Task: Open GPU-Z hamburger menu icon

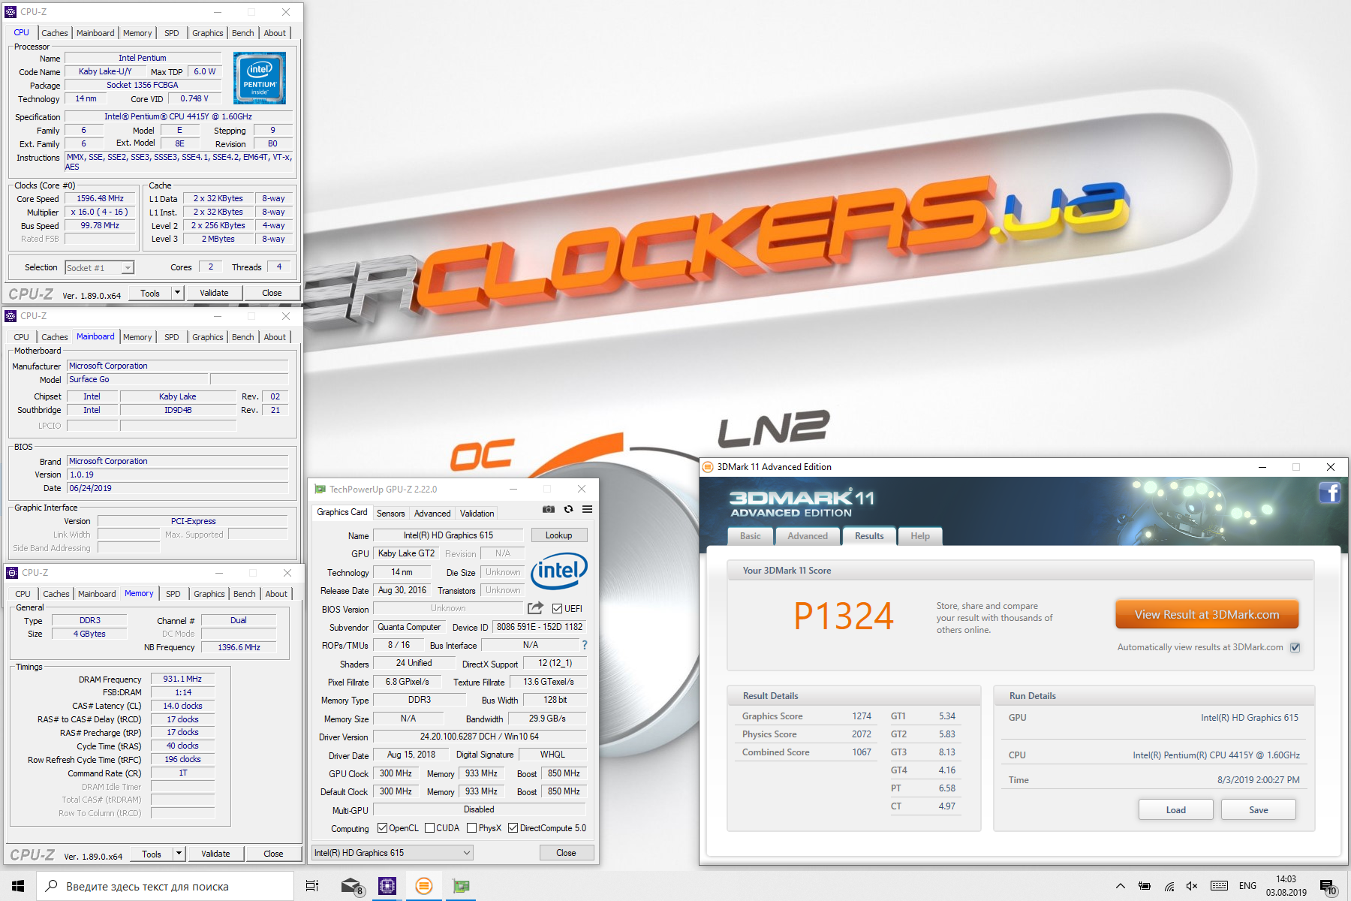Action: [x=587, y=509]
